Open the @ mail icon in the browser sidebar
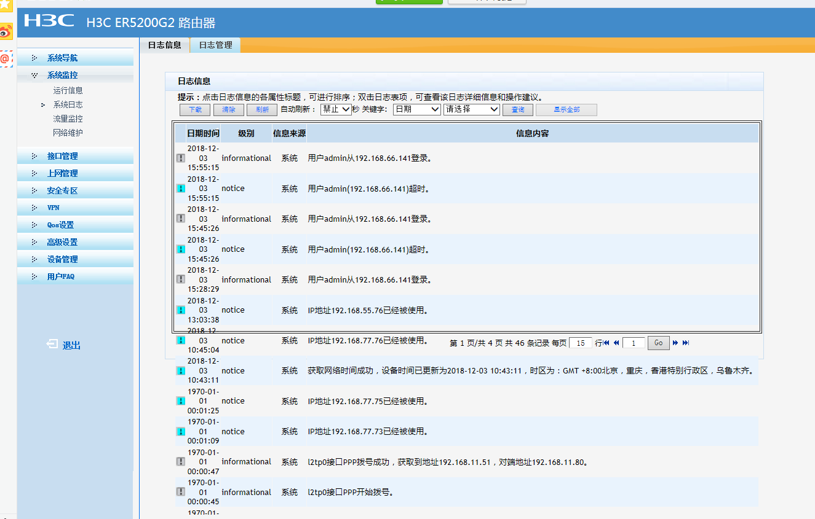815x519 pixels. click(x=6, y=59)
